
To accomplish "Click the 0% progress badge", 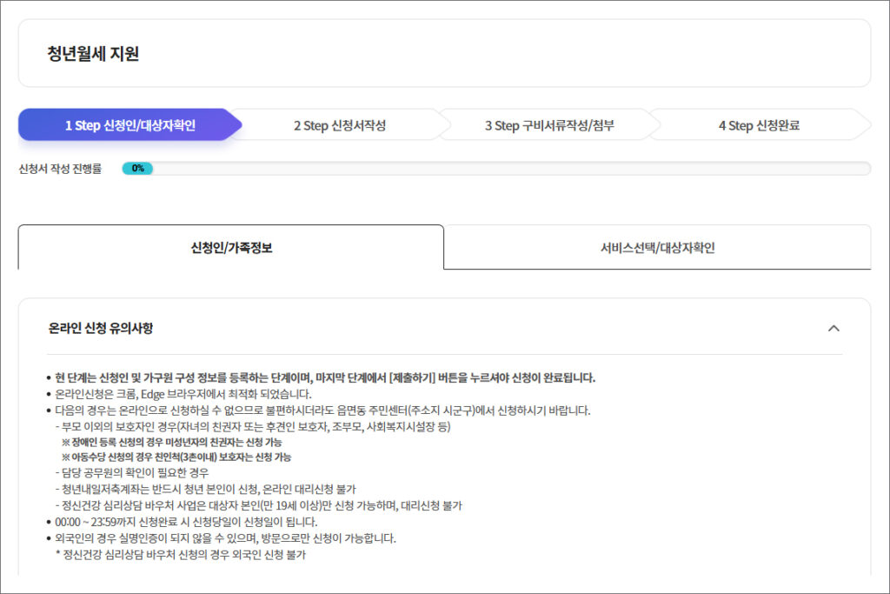I will [x=137, y=169].
